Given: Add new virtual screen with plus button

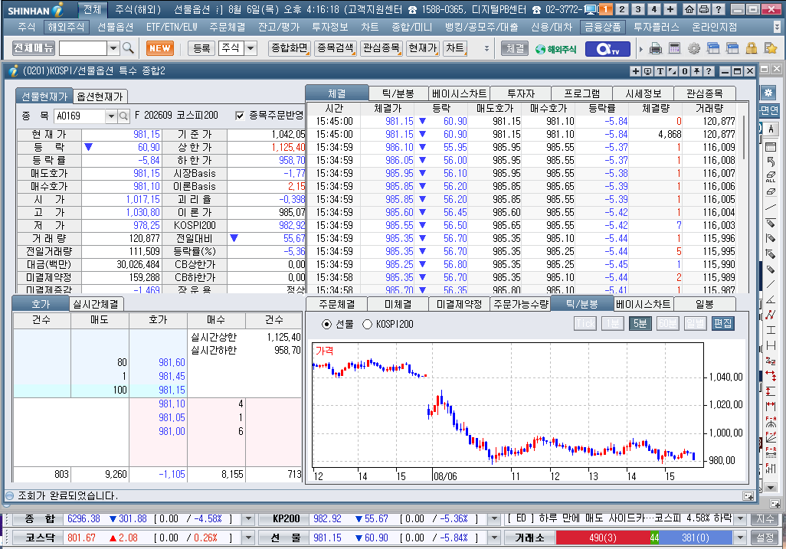Looking at the screenshot, I should [x=670, y=9].
